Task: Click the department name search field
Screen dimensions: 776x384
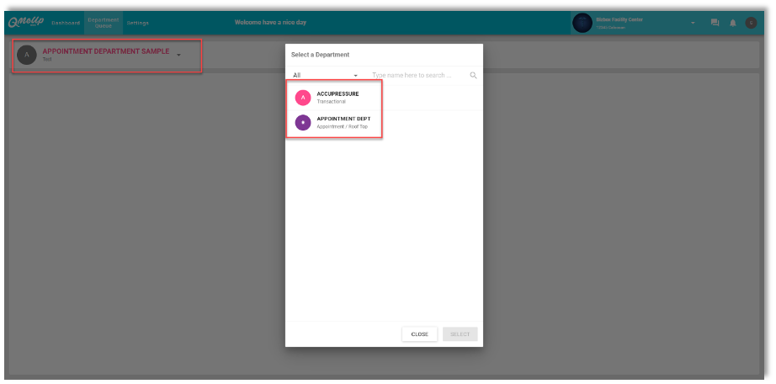Action: click(x=417, y=75)
